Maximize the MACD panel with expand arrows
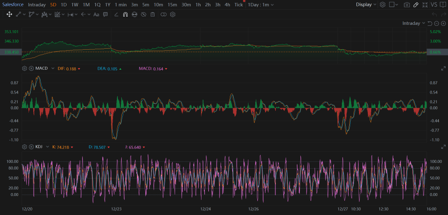The height and width of the screenshot is (215, 448). click(444, 68)
